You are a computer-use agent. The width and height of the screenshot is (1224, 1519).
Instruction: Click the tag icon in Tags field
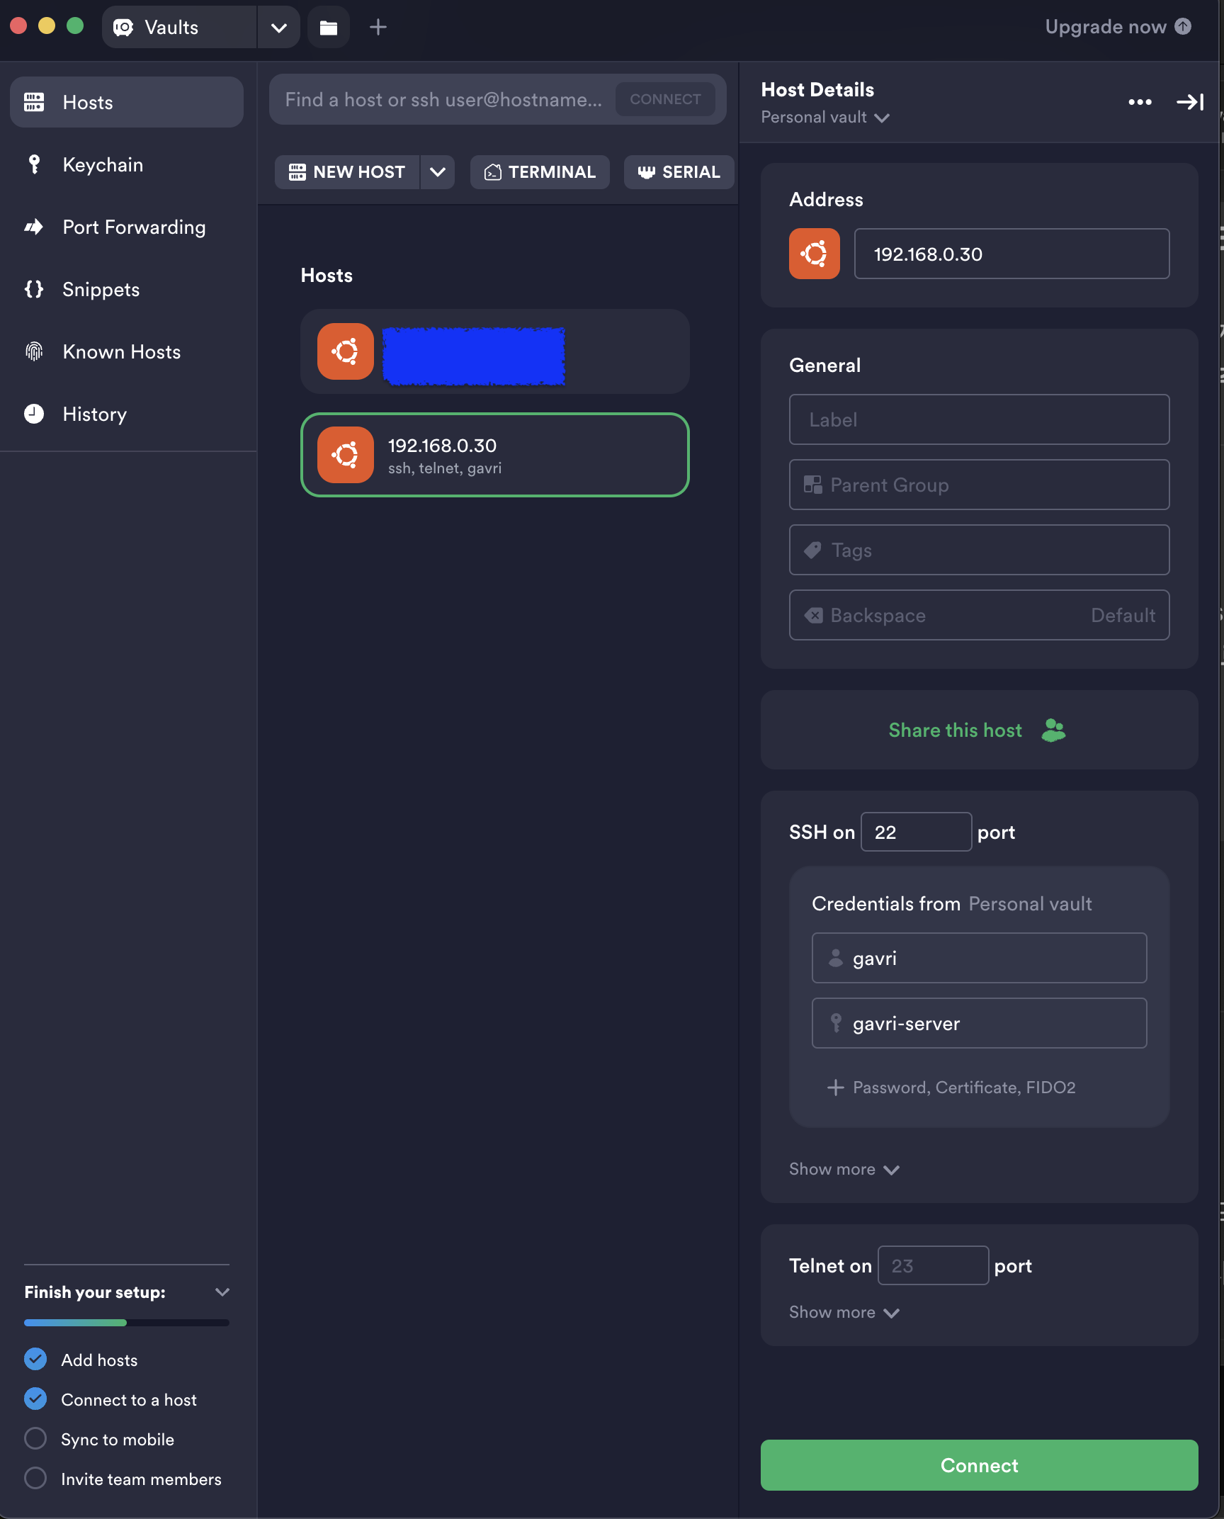click(x=813, y=550)
